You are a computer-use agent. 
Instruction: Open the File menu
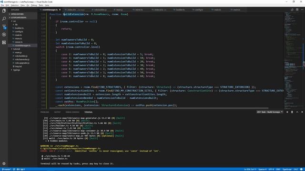tap(2, 5)
